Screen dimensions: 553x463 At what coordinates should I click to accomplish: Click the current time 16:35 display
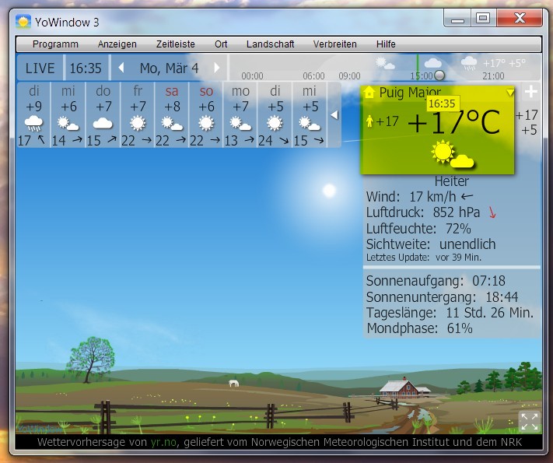pos(86,68)
